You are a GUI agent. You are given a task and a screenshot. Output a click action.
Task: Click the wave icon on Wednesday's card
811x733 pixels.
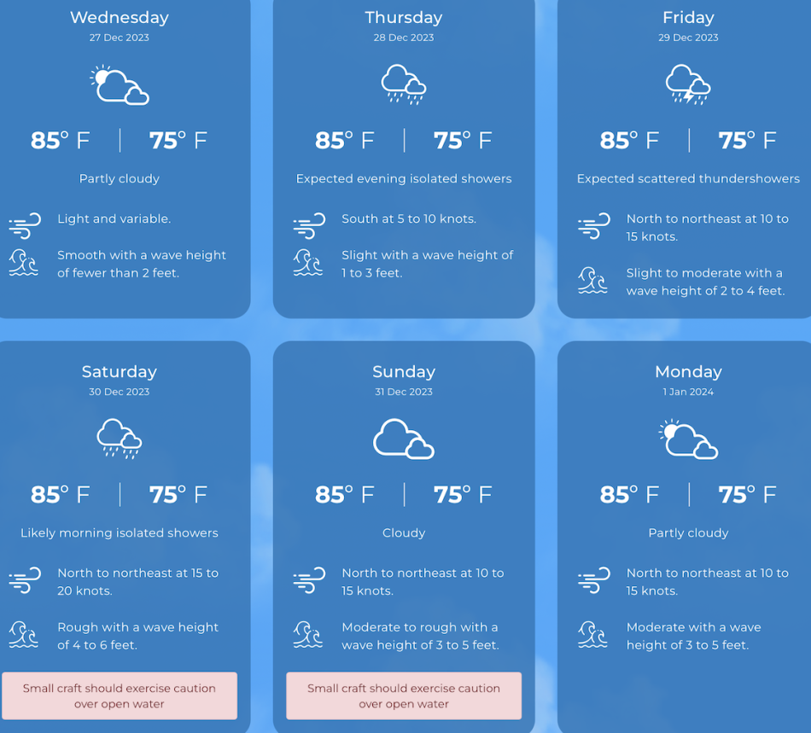click(25, 263)
